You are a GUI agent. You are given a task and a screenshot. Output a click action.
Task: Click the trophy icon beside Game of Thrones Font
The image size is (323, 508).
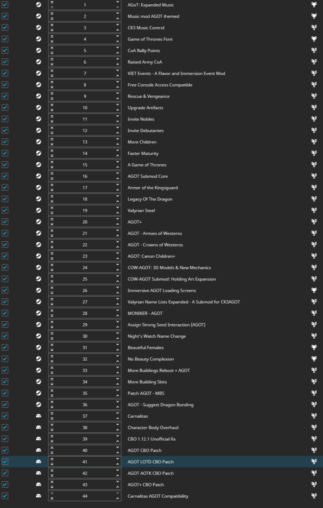(x=314, y=39)
